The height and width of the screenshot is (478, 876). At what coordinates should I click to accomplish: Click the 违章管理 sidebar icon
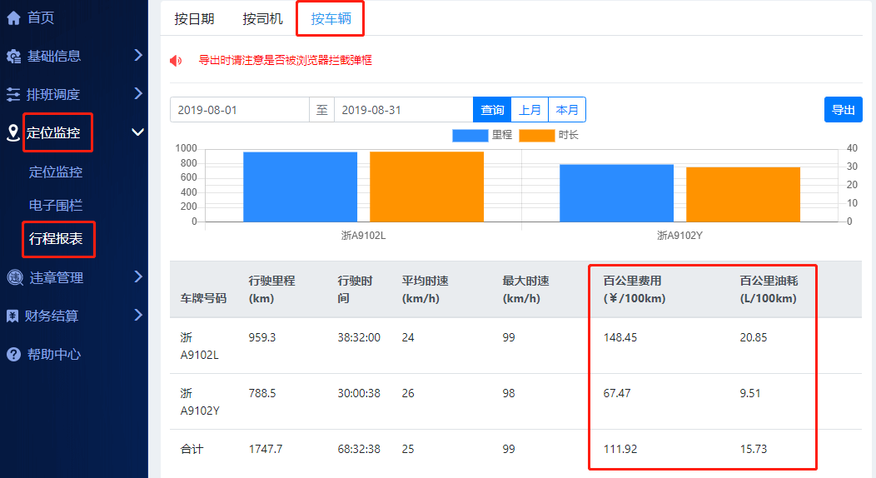(x=14, y=277)
